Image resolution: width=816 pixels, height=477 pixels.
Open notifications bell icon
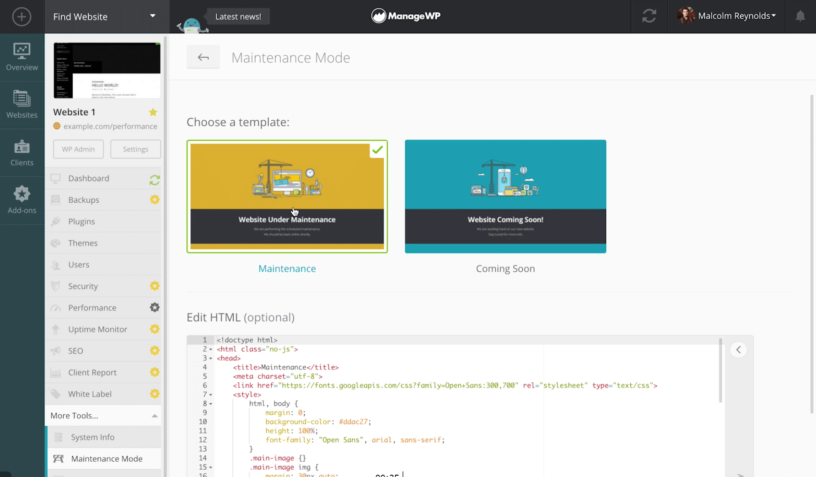[800, 16]
